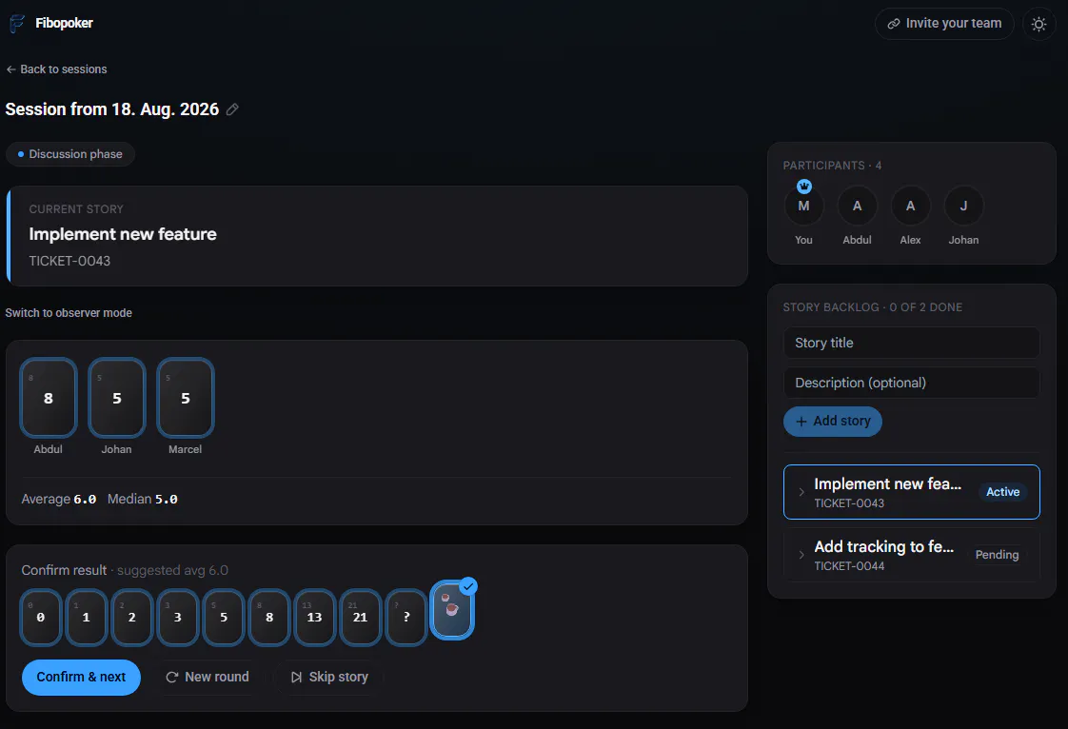
Task: Choose result card 5 in Confirm result
Action: pos(224,618)
